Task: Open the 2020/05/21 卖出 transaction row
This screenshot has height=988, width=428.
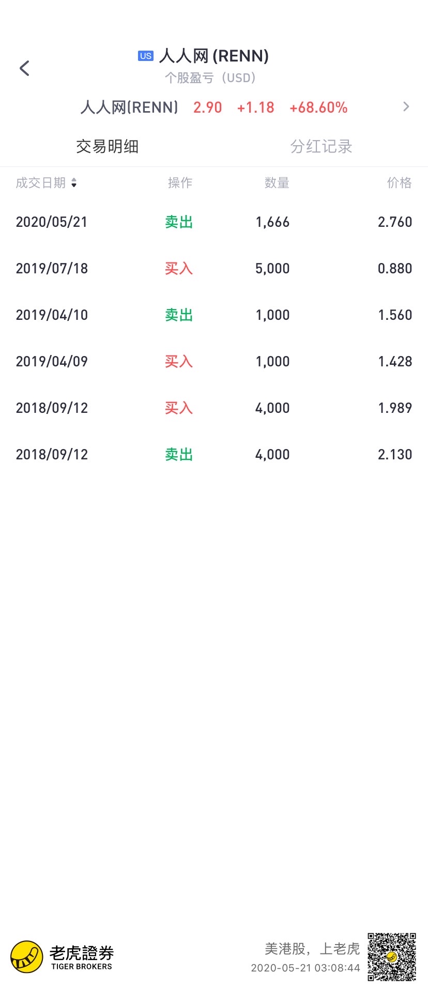Action: click(x=214, y=222)
